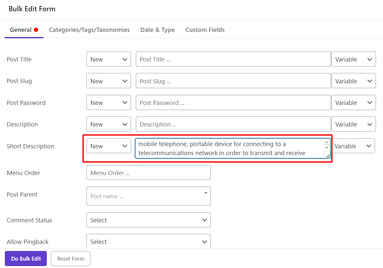This screenshot has height=268, width=383.
Task: Open the Date & Type tab
Action: tap(157, 30)
